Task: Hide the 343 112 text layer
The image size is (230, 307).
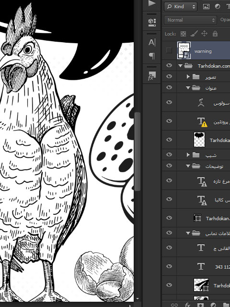Action: tap(169, 266)
